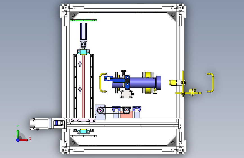The image size is (244, 158).
Task: Select the white sensor box under blue cylinder
Action: pyautogui.click(x=127, y=94)
